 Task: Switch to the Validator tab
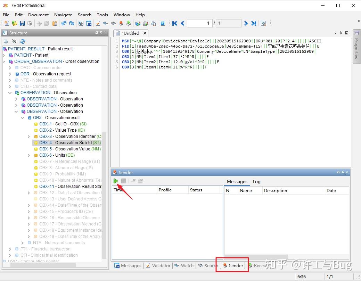point(158,265)
